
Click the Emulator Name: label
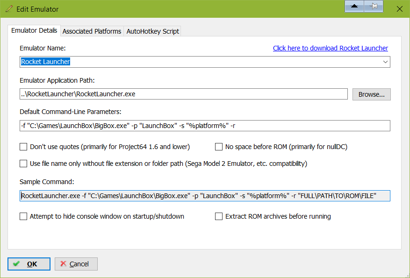click(43, 48)
